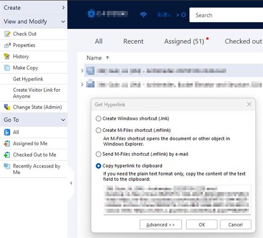Click the breadcrumb path beside Wi-Fi icon
This screenshot has height=238, width=263.
click(171, 15)
